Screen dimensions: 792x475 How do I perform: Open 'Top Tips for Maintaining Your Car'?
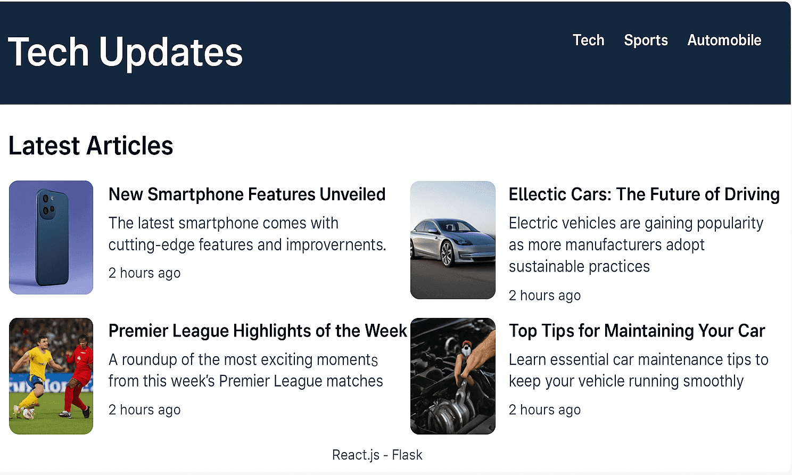click(x=637, y=331)
